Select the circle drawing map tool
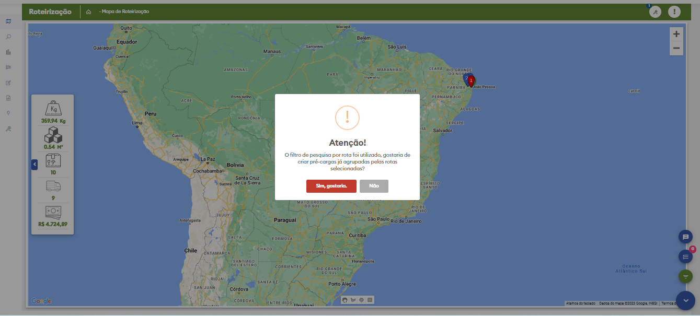This screenshot has width=700, height=316. pyautogui.click(x=361, y=300)
